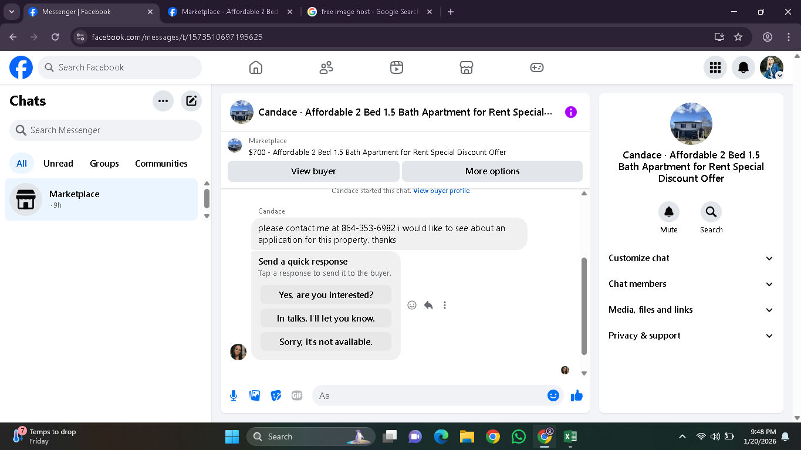Click the Search Messenger field

[x=106, y=130]
